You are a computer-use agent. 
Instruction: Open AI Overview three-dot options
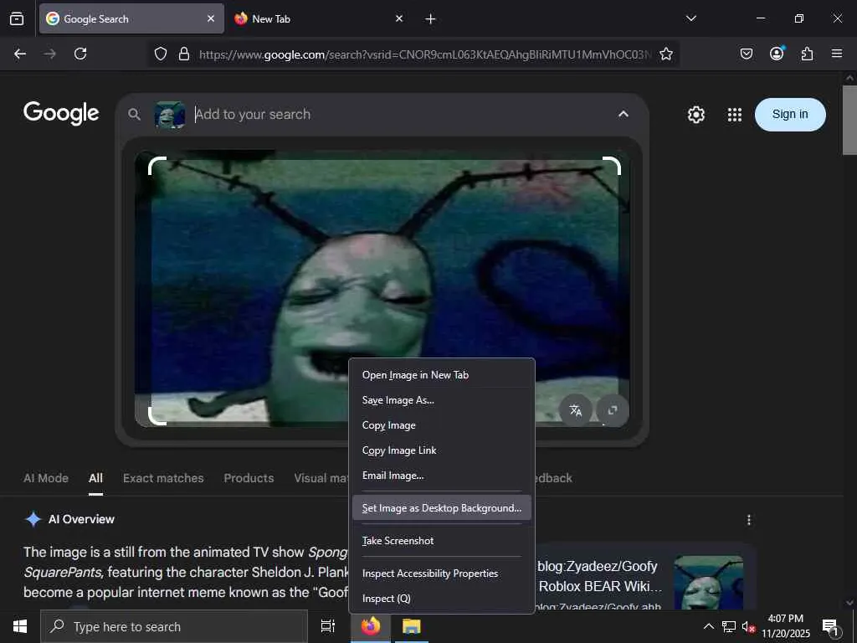tap(749, 519)
